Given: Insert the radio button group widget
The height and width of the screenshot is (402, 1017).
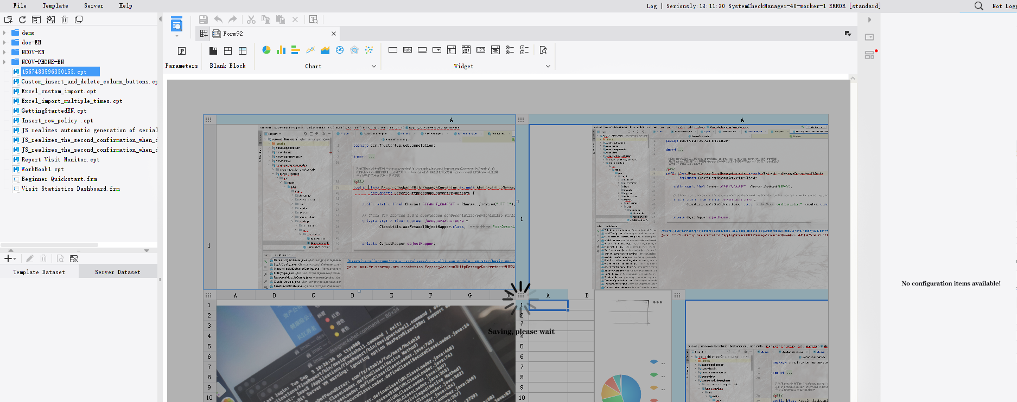Looking at the screenshot, I should coord(510,50).
